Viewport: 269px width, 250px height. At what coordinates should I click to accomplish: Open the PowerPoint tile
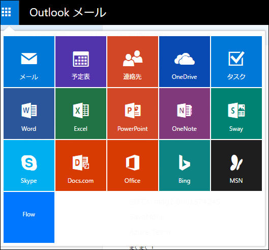(x=133, y=114)
